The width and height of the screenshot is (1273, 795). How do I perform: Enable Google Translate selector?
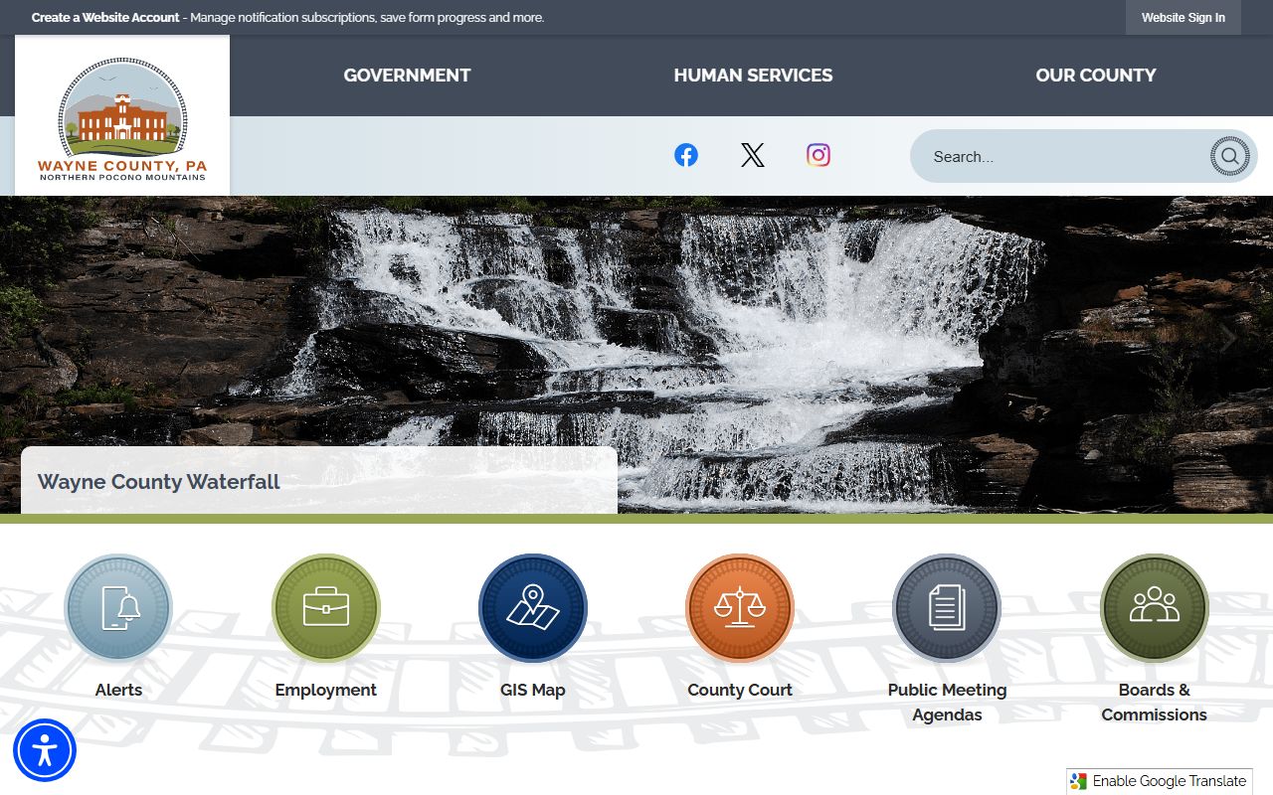click(1160, 781)
